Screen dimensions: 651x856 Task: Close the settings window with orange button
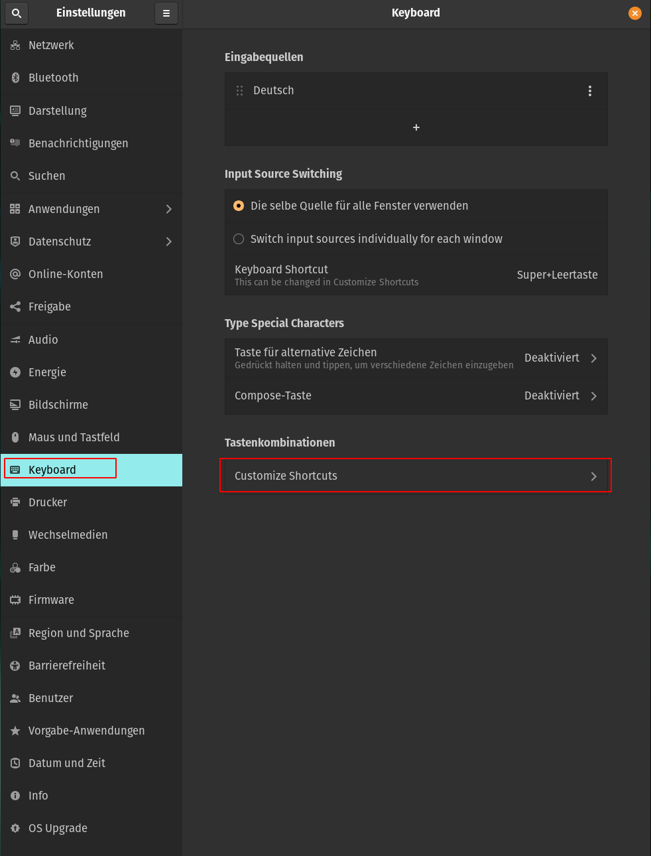coord(634,13)
